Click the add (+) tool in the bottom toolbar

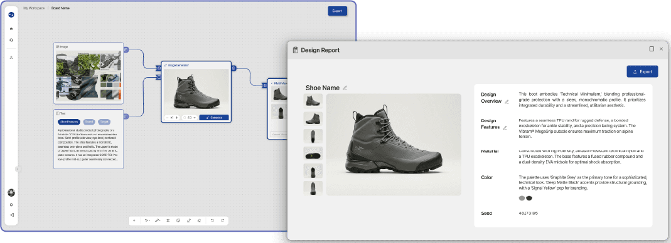click(134, 220)
